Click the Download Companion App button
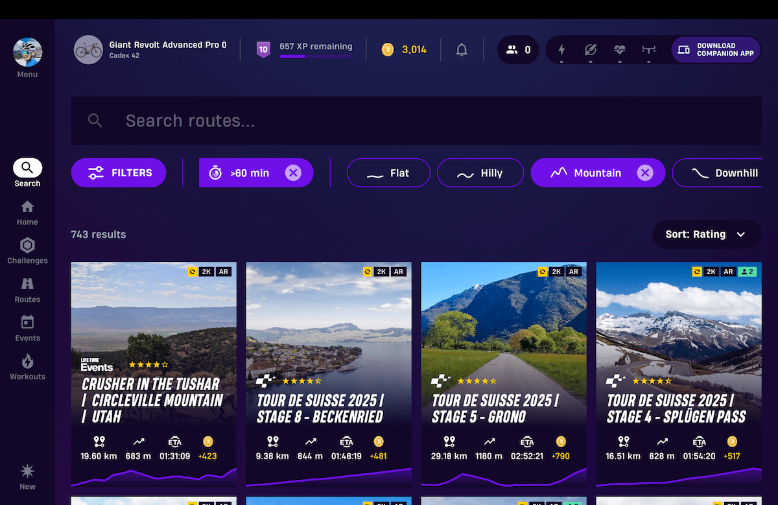This screenshot has width=778, height=505. point(715,49)
